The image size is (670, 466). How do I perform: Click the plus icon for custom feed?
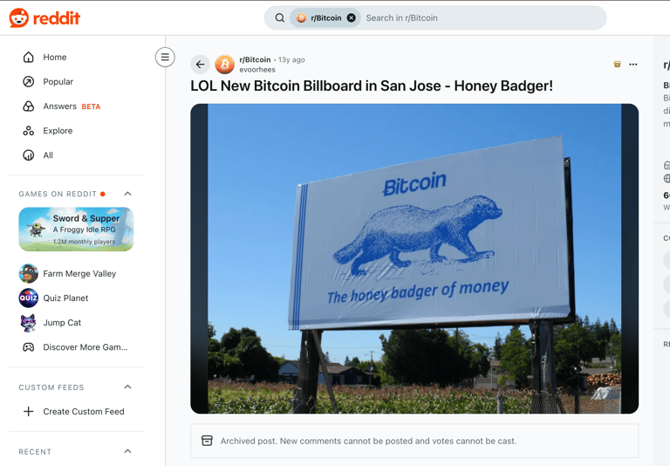click(29, 412)
